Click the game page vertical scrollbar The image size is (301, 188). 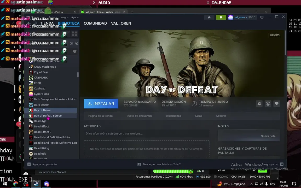[x=285, y=43]
